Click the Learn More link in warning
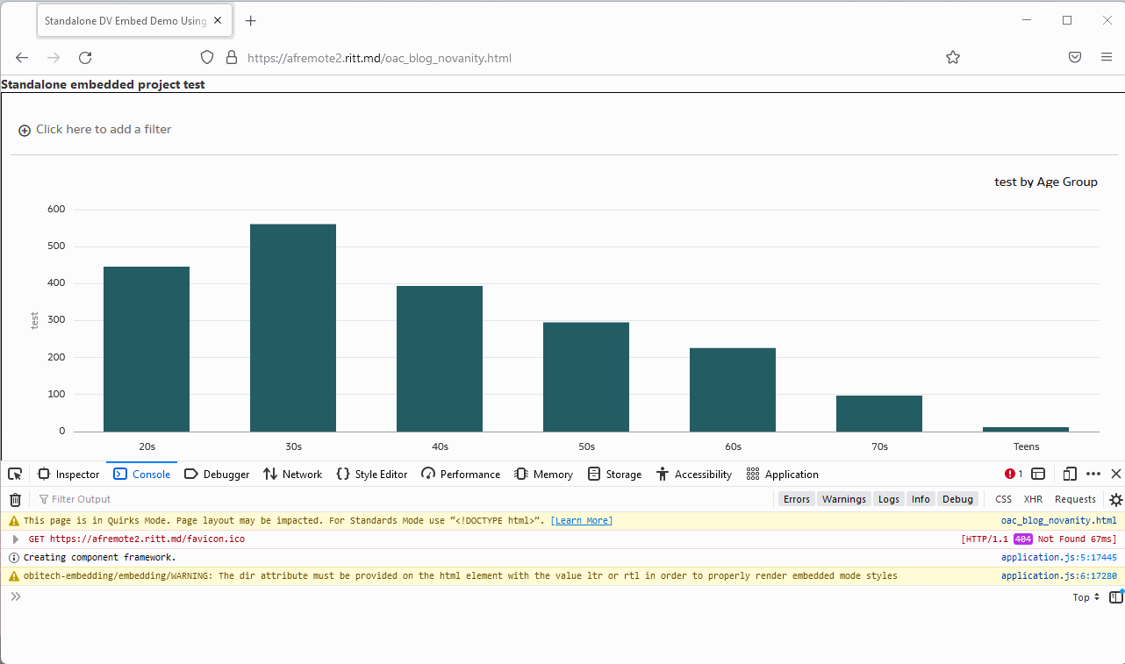Screen dimensions: 1125x664 (x=582, y=521)
